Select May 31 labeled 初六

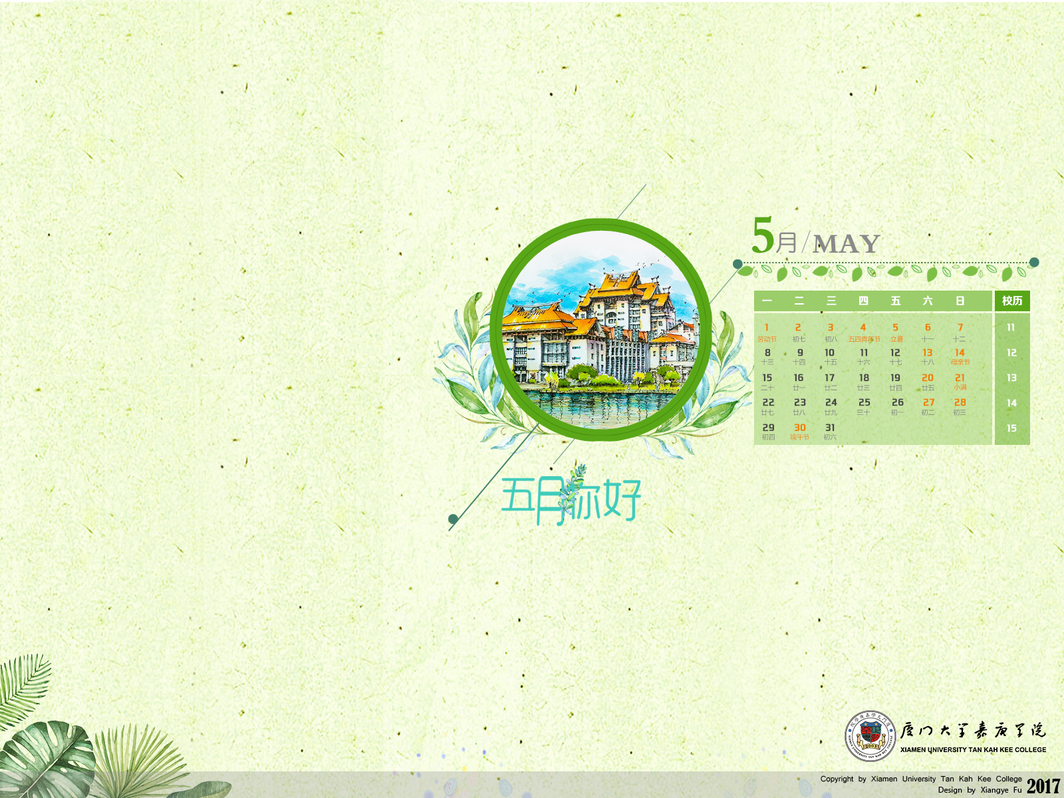click(830, 432)
